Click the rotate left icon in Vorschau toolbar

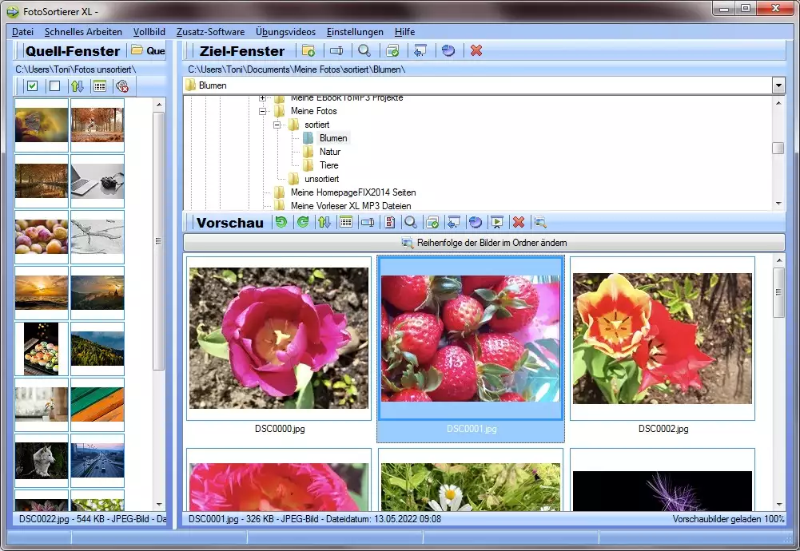[281, 223]
